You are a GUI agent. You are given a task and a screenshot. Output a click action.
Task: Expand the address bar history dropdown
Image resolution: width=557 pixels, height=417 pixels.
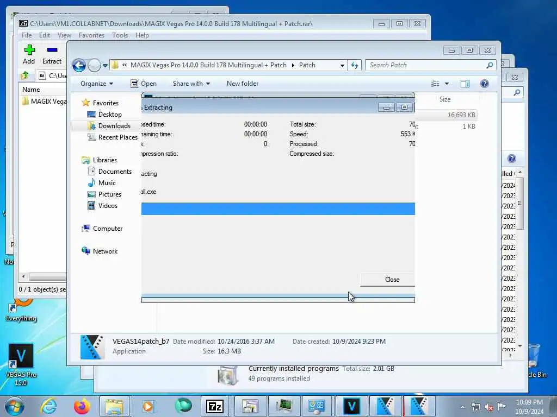coord(342,65)
